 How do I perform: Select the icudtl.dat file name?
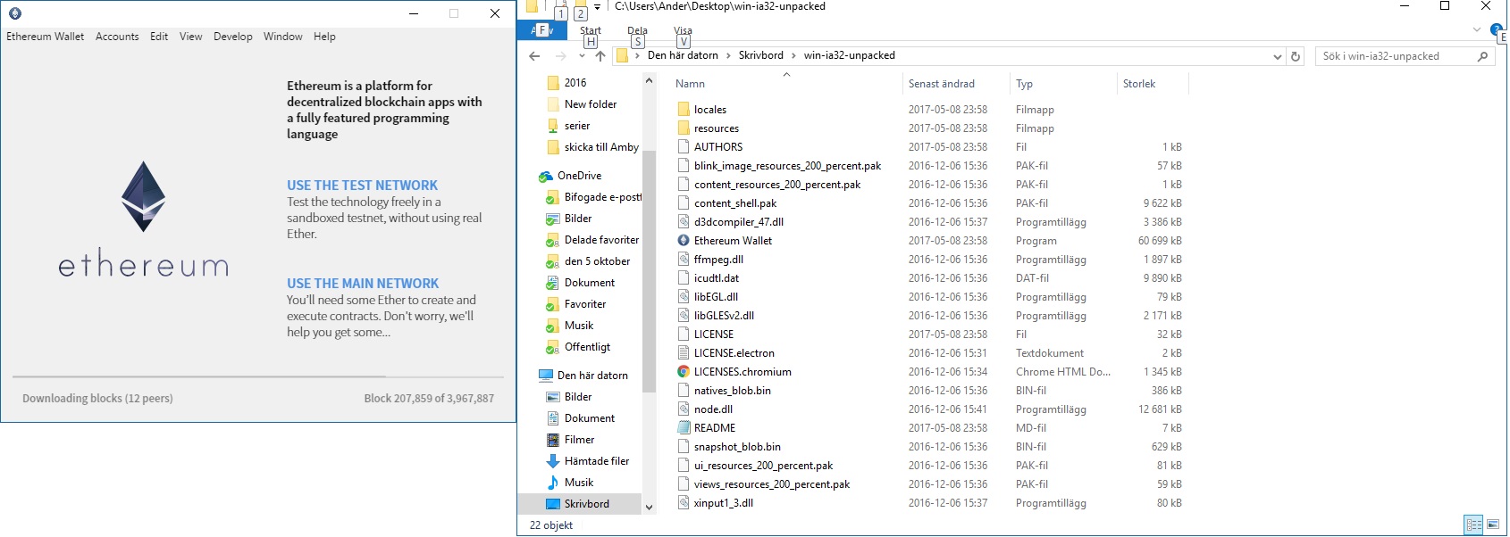pyautogui.click(x=717, y=278)
